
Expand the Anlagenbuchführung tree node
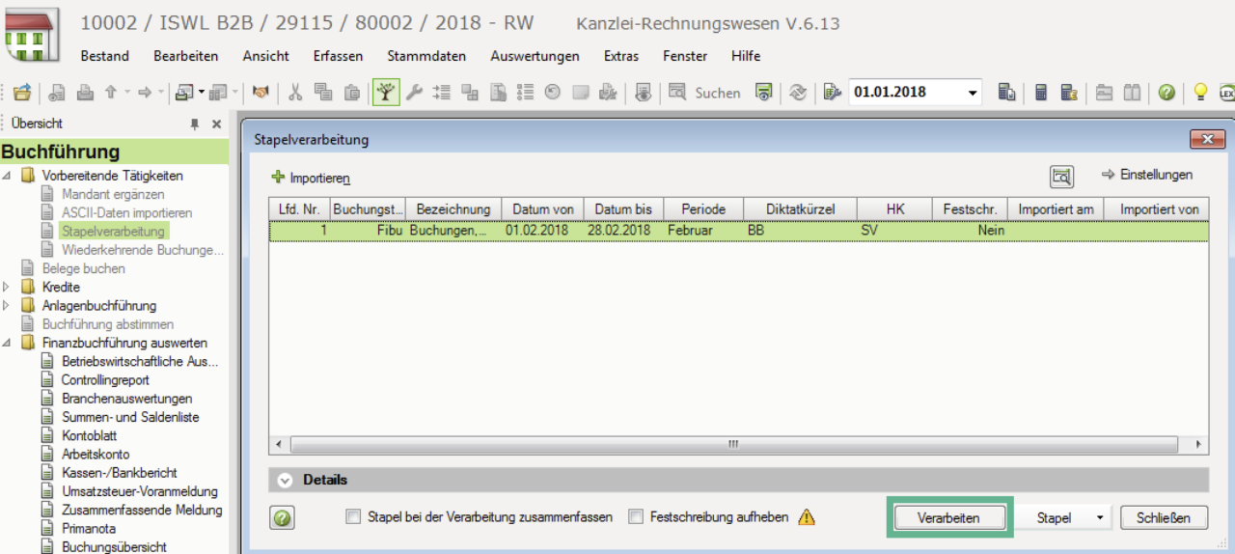tap(7, 306)
